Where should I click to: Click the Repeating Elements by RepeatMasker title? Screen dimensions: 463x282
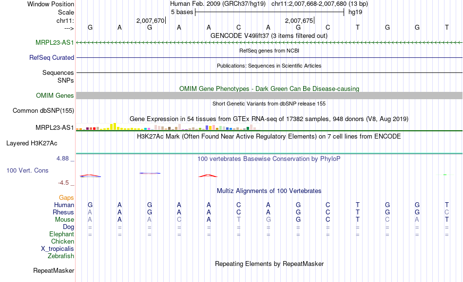click(x=269, y=264)
